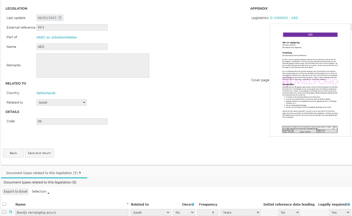Open the D-2300042 - AED legislation link
Viewport: 352px width, 216px height.
[x=284, y=18]
